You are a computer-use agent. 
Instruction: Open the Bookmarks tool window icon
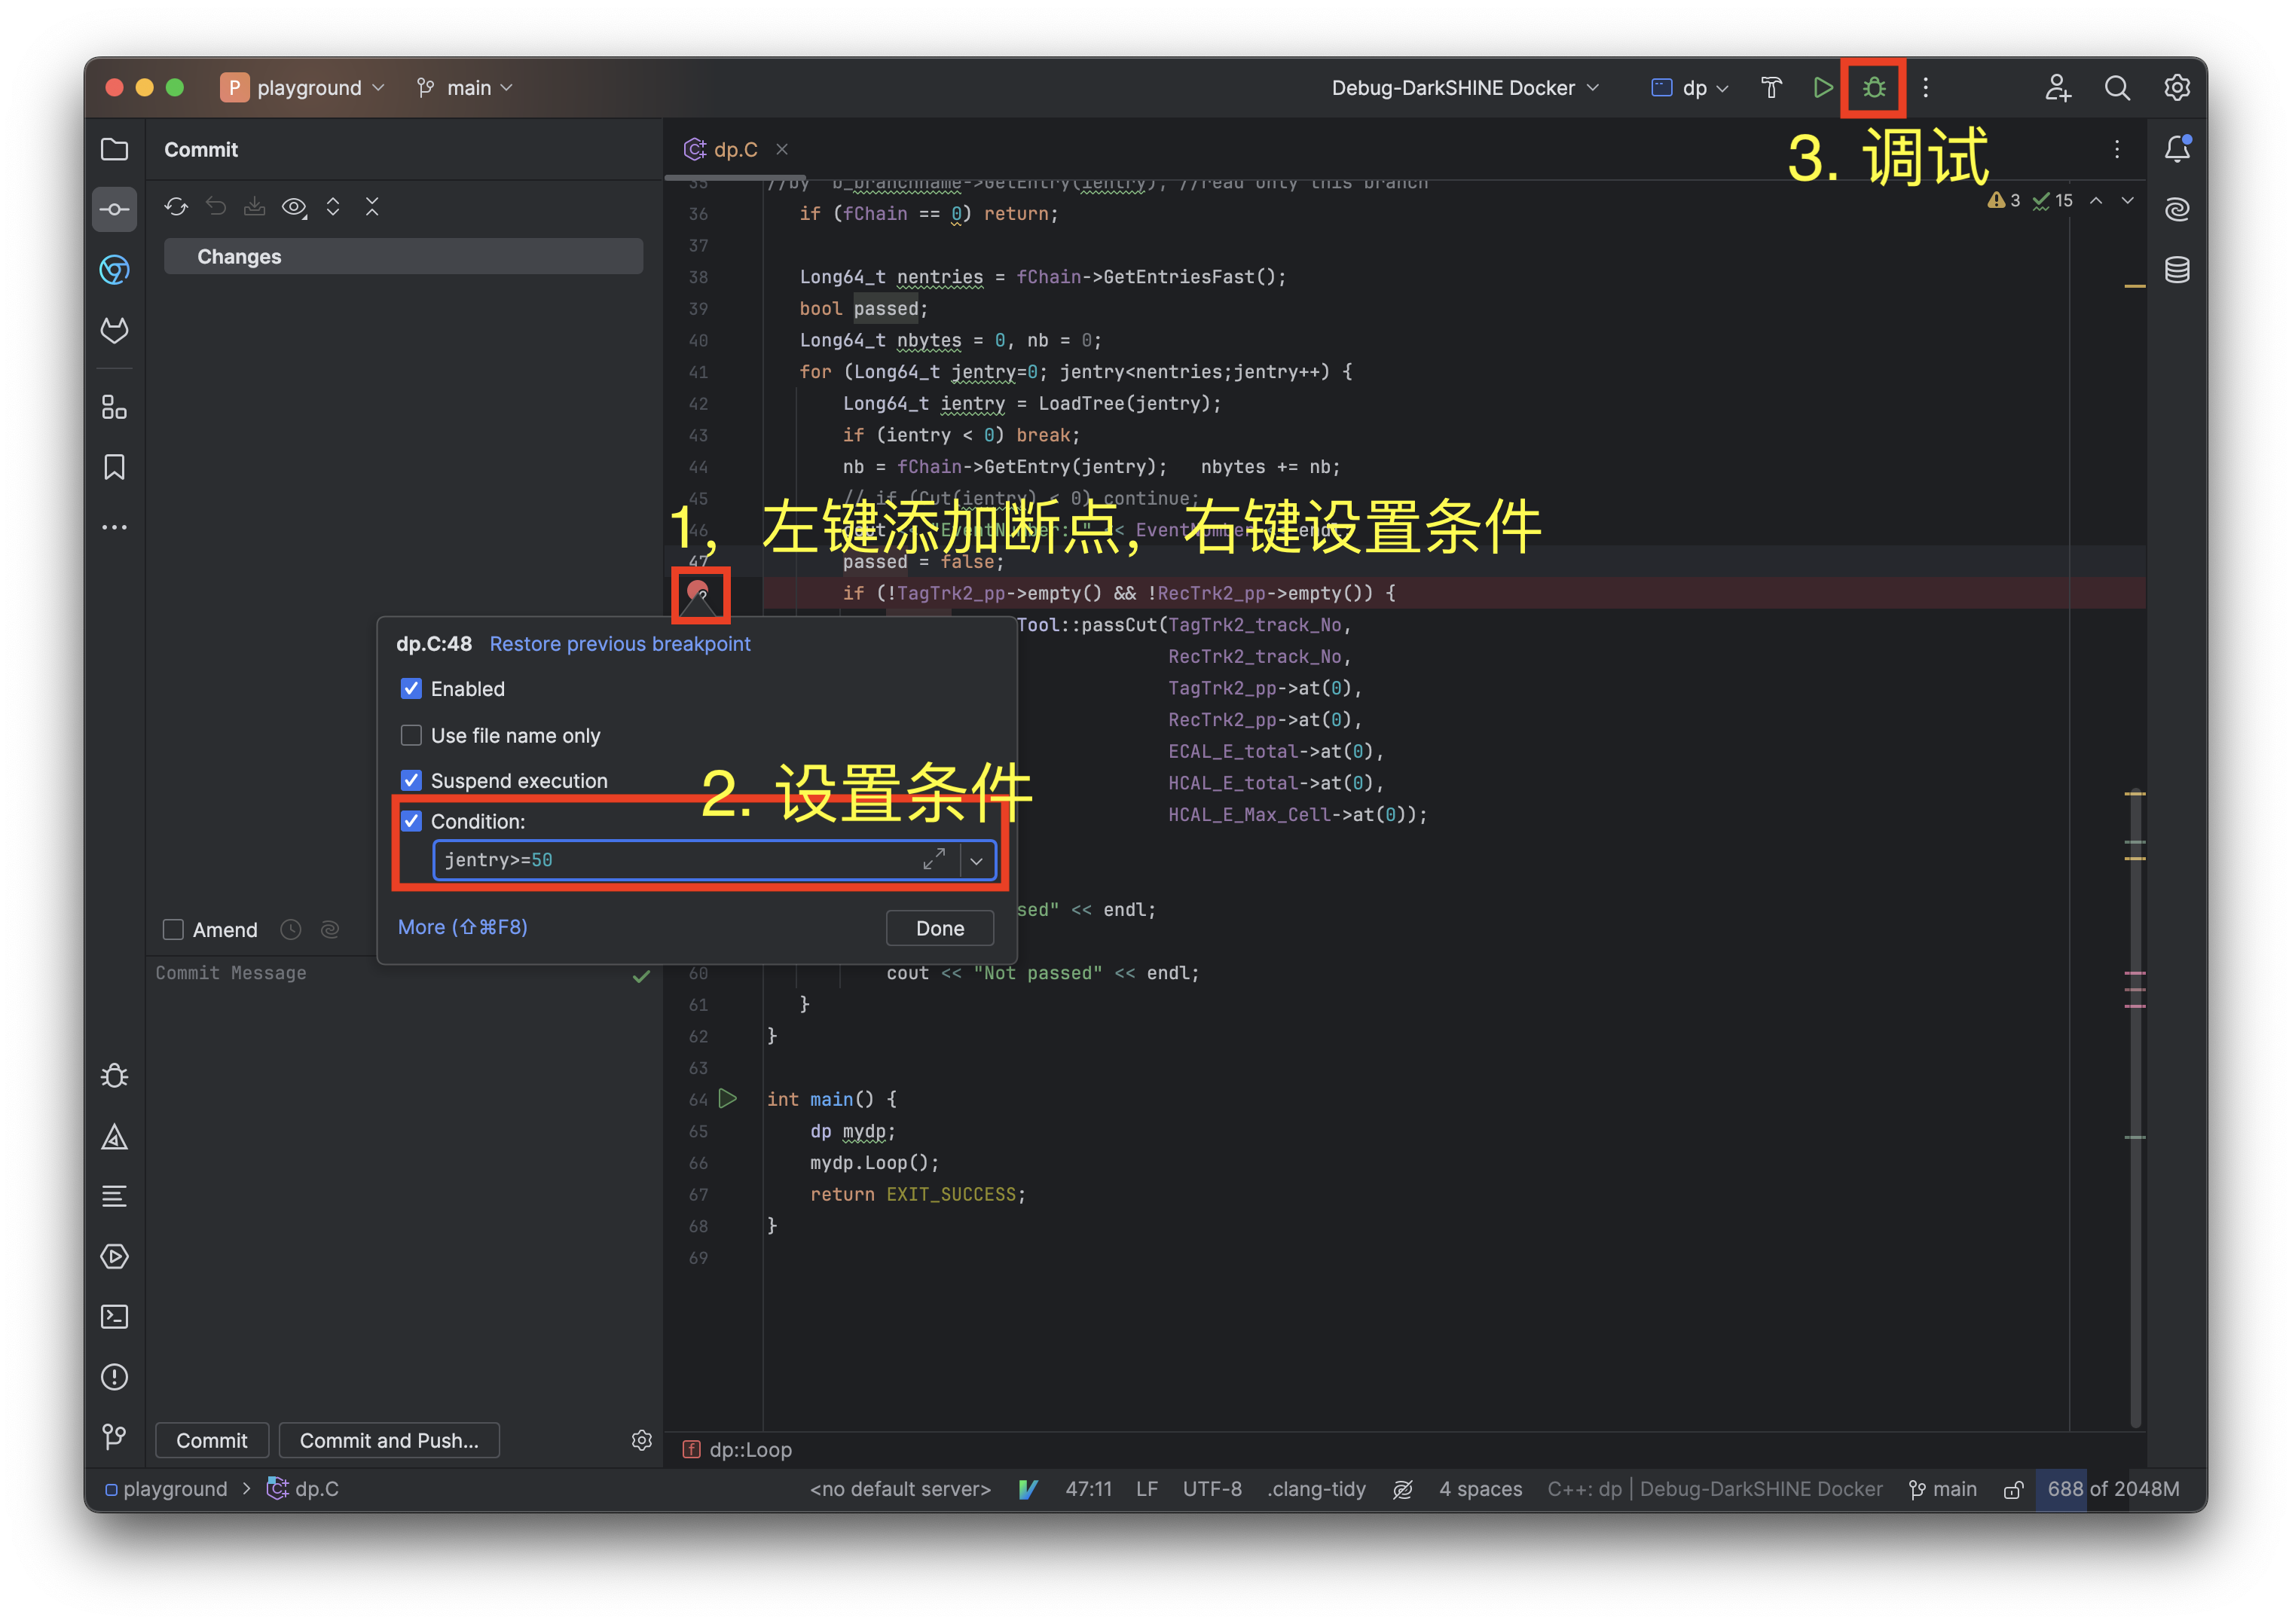click(114, 467)
